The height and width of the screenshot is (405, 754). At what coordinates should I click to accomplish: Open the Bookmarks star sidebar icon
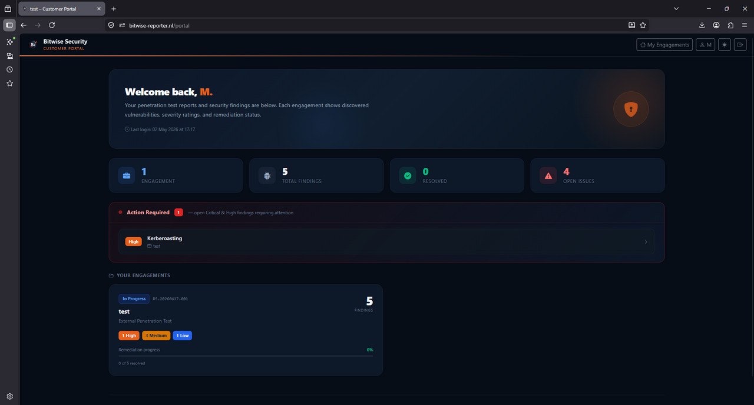click(x=9, y=84)
